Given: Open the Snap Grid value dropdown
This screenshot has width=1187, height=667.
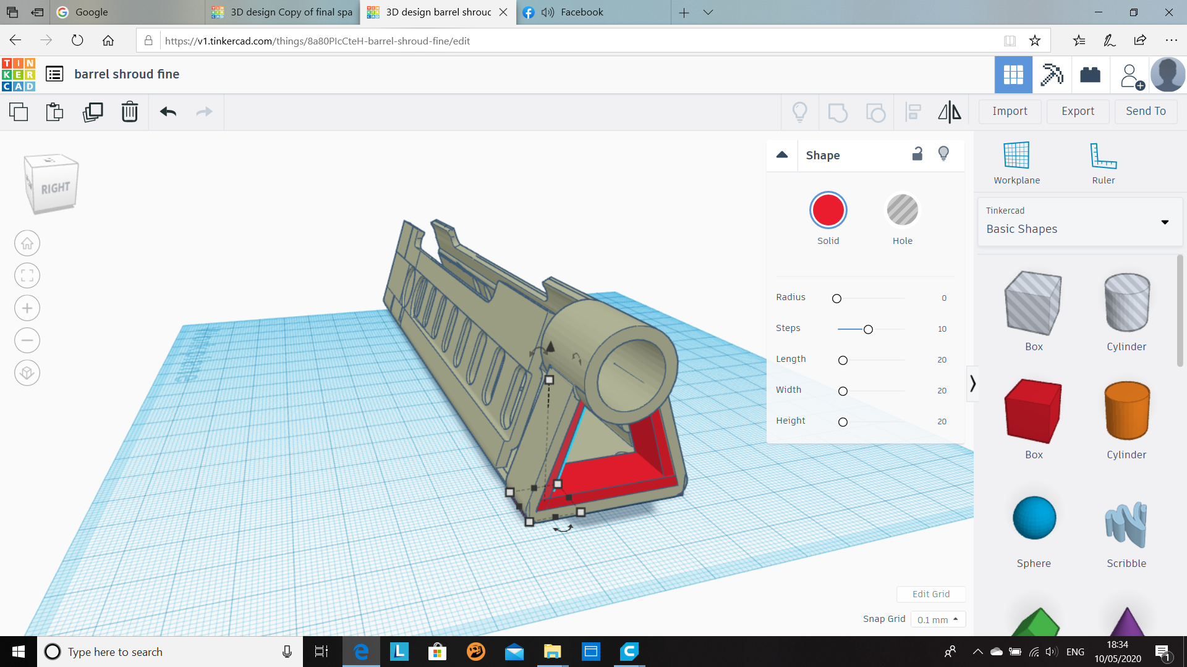Looking at the screenshot, I should coord(938,619).
